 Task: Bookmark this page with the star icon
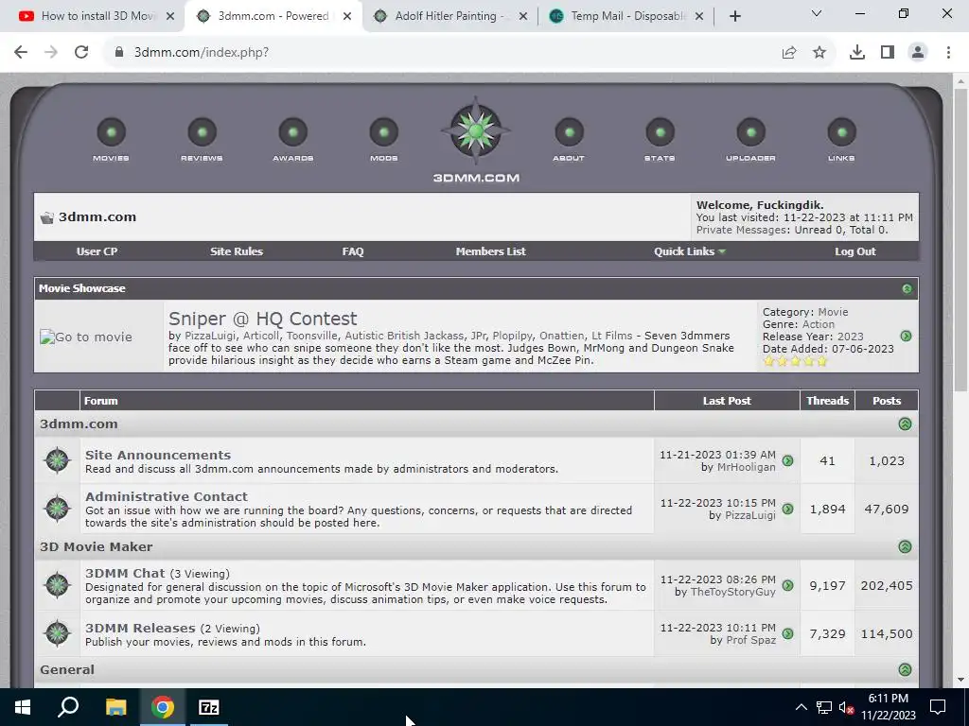(819, 53)
